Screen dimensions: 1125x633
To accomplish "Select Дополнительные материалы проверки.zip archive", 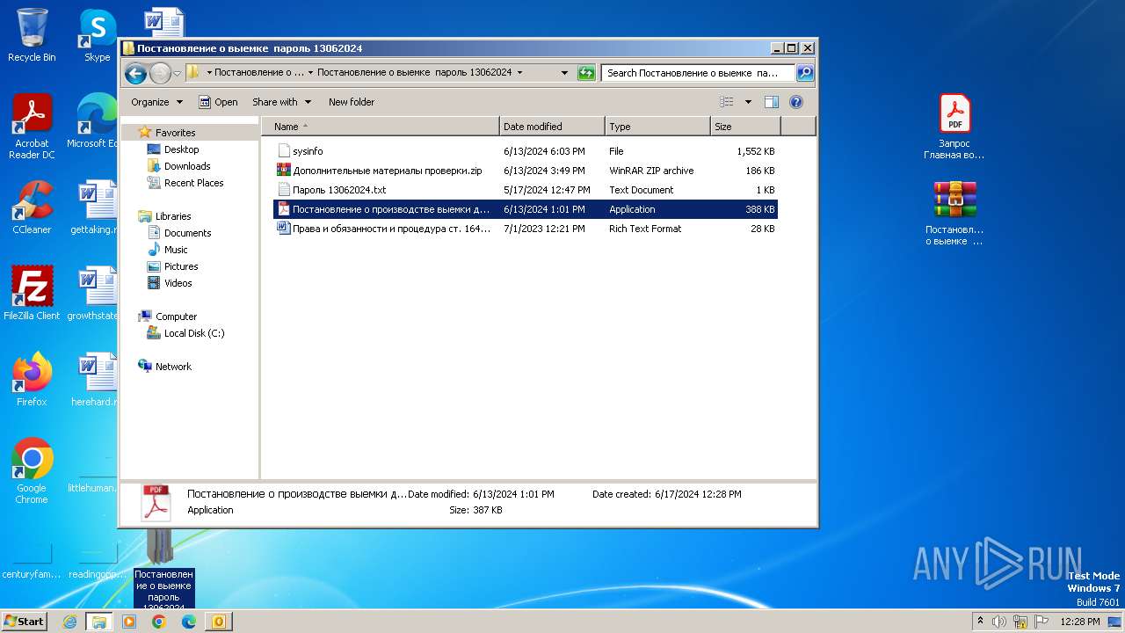I will 526,171.
